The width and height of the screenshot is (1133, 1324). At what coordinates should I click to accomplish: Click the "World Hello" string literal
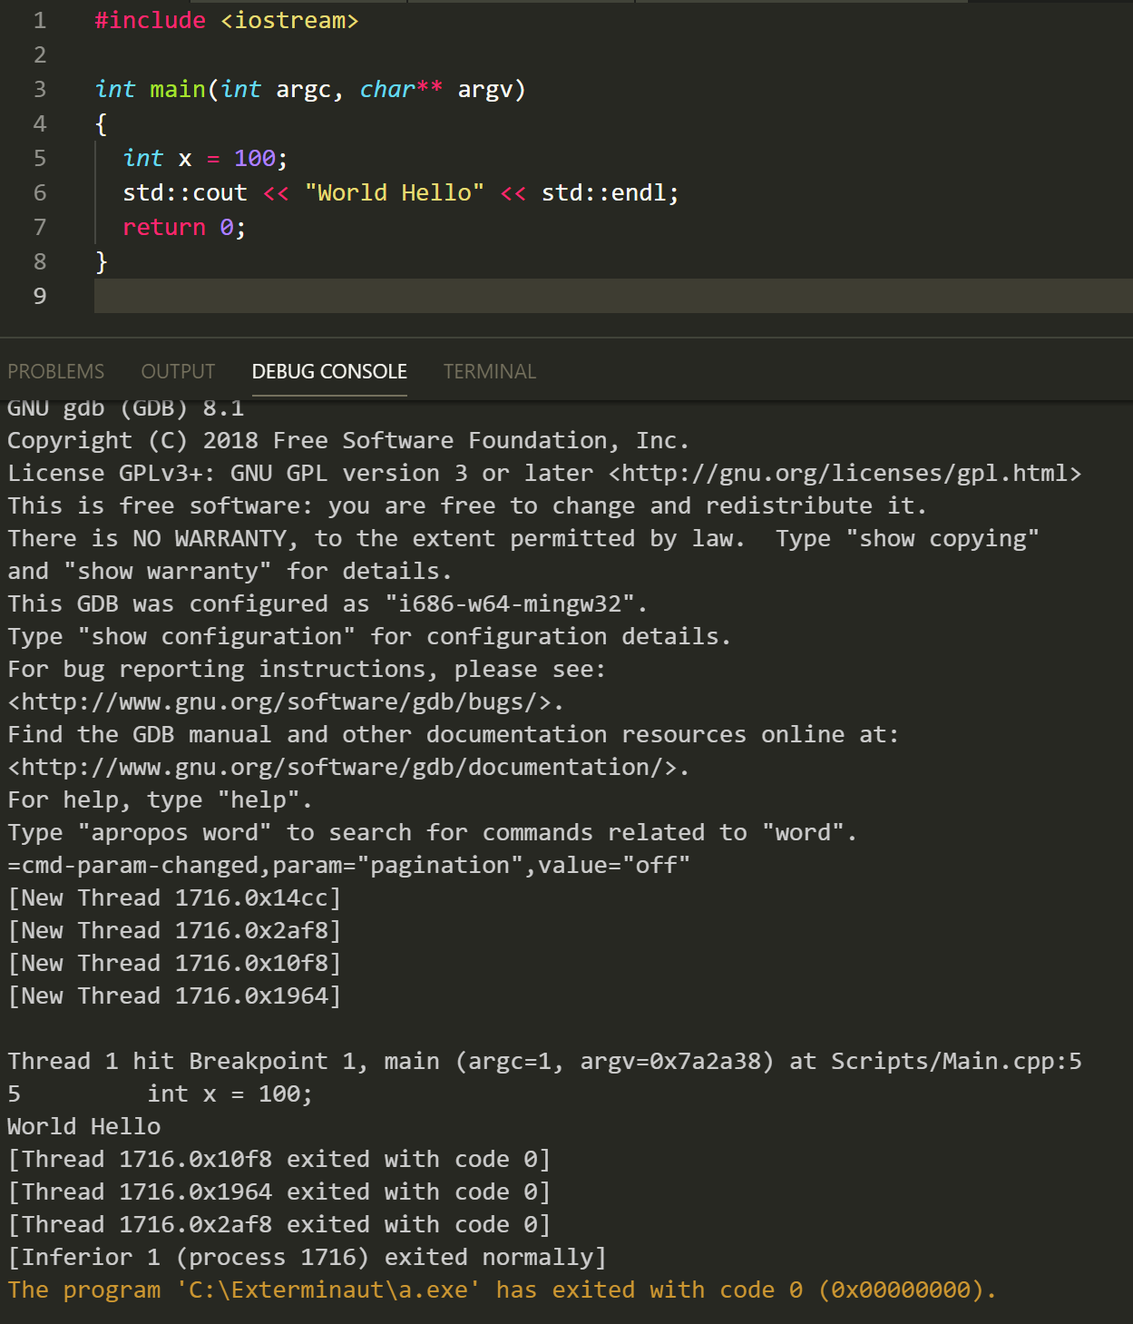pos(394,192)
